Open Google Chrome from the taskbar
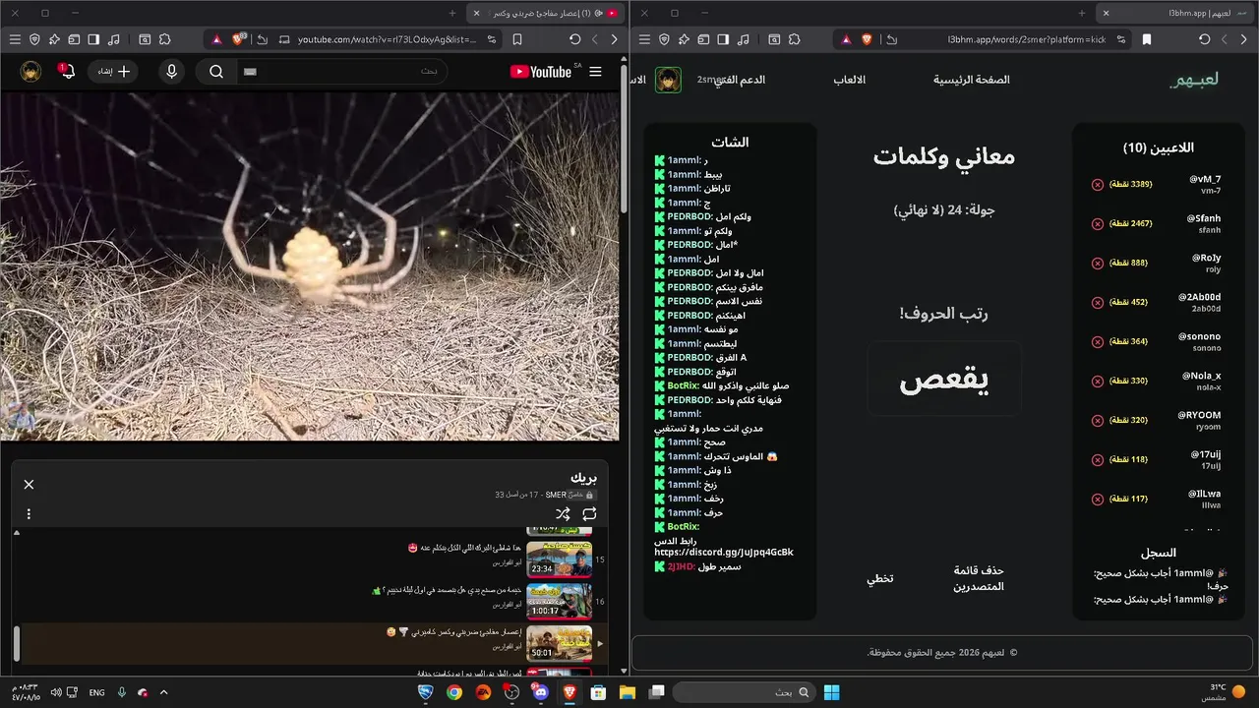 pyautogui.click(x=454, y=692)
